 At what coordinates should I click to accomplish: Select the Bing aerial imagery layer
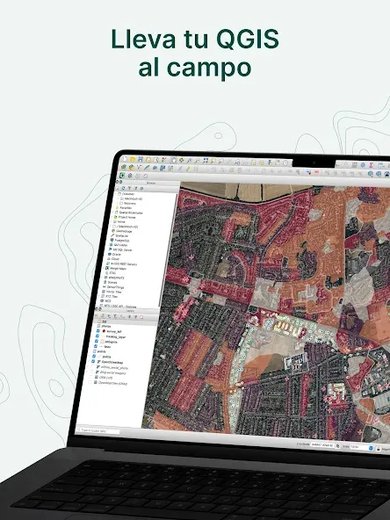113,372
